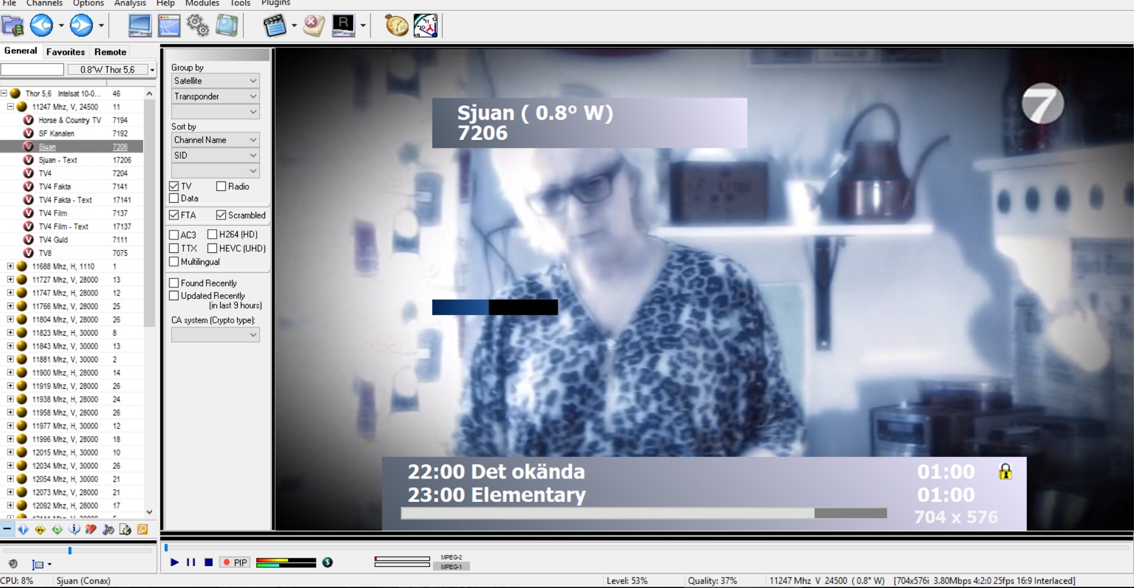Start playback with the play button
Viewport: 1134px width, 588px height.
175,563
